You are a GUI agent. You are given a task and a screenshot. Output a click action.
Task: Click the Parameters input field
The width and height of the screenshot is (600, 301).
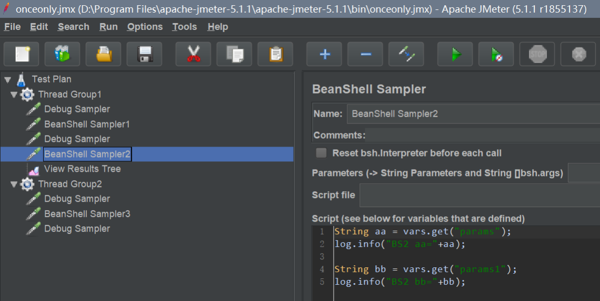tap(584, 173)
